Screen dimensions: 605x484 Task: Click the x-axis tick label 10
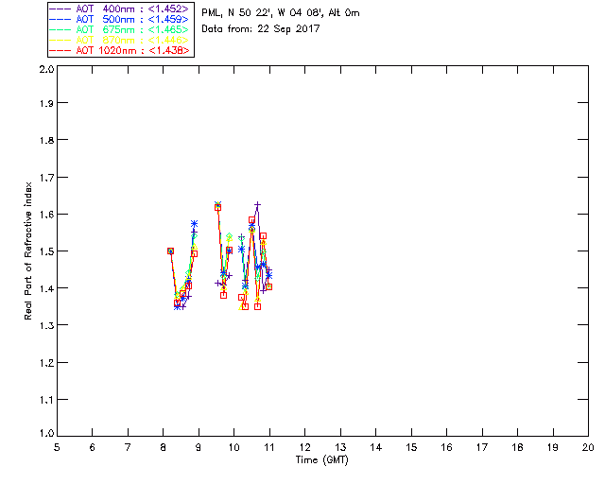pos(233,447)
